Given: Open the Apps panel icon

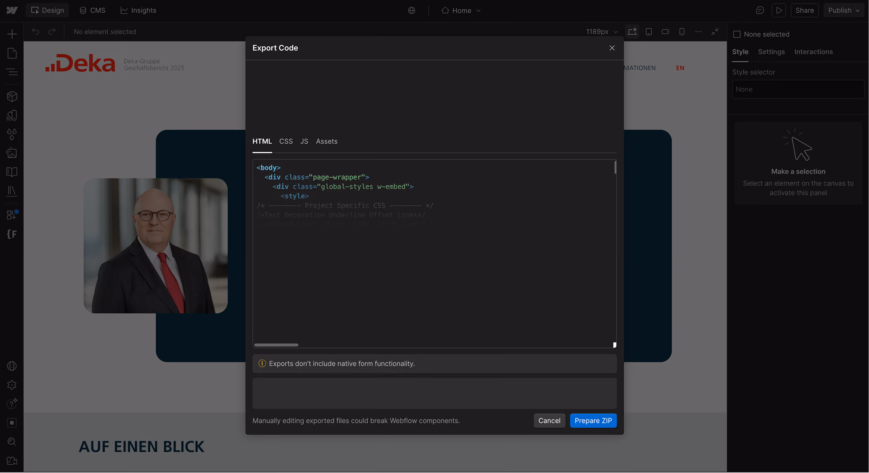Looking at the screenshot, I should (x=12, y=215).
